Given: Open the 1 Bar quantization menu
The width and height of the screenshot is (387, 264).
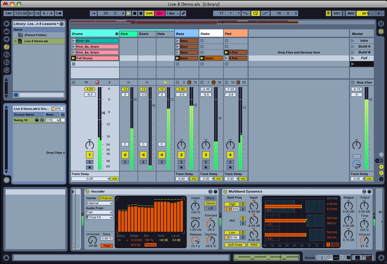Looking at the screenshot, I should pos(173,13).
